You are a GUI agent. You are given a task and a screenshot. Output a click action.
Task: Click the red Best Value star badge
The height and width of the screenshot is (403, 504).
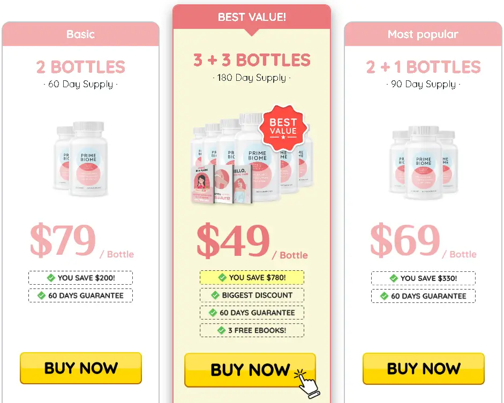[283, 128]
